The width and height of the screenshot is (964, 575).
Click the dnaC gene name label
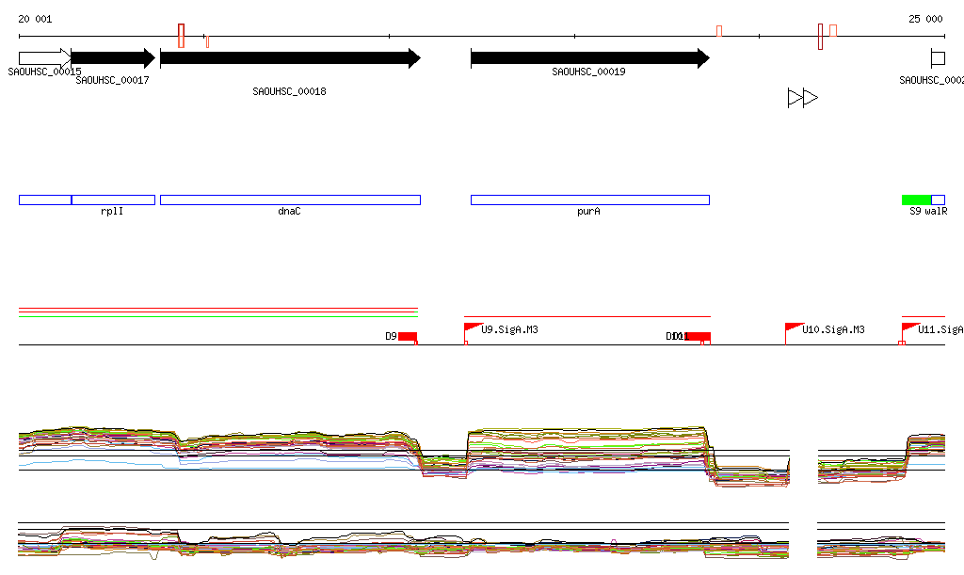pos(290,211)
